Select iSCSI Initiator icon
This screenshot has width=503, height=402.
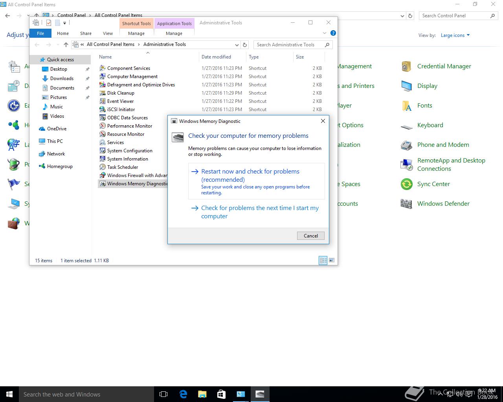pyautogui.click(x=103, y=110)
